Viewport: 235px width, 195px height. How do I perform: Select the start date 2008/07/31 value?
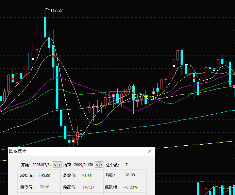pos(42,165)
